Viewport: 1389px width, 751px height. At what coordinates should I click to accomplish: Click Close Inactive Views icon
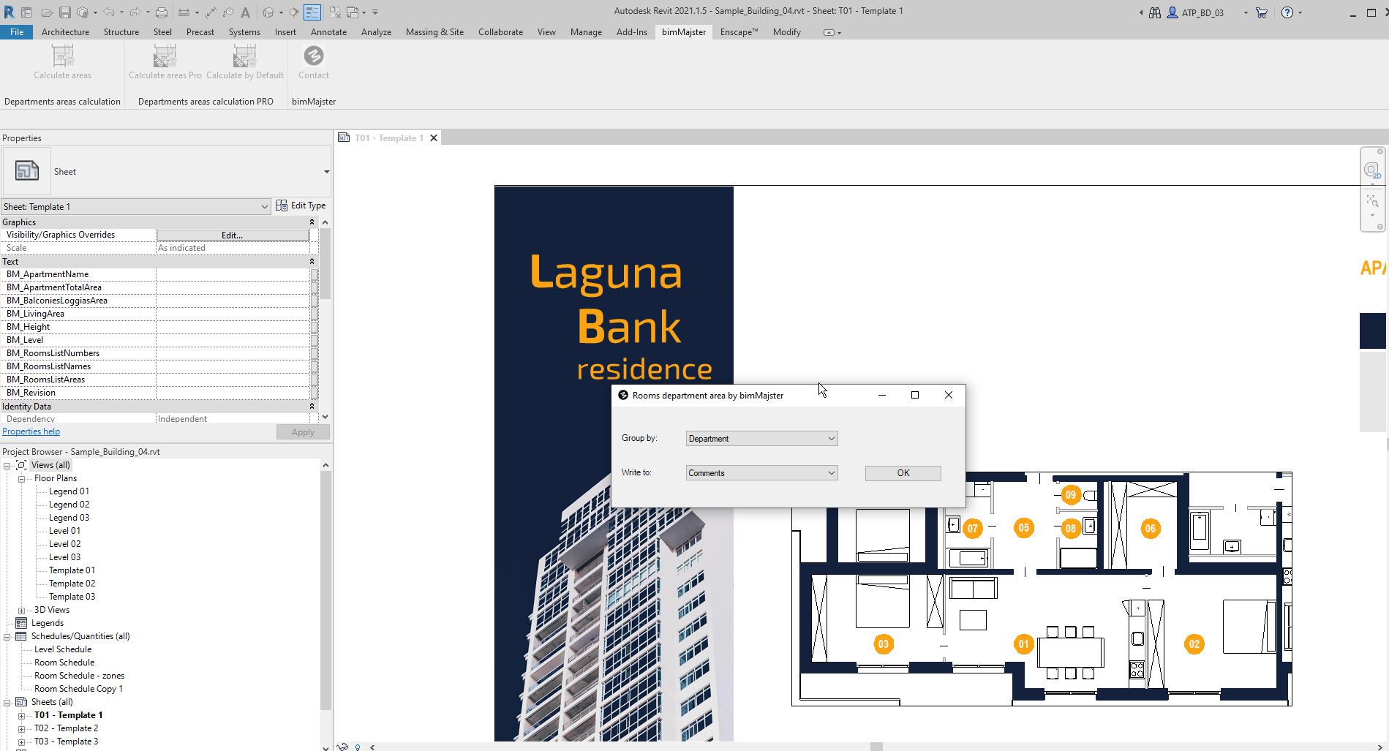pos(334,12)
